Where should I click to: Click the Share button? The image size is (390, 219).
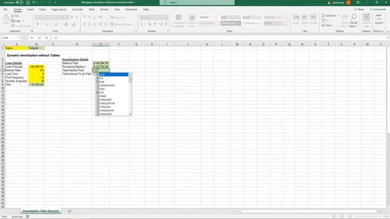[x=359, y=10]
